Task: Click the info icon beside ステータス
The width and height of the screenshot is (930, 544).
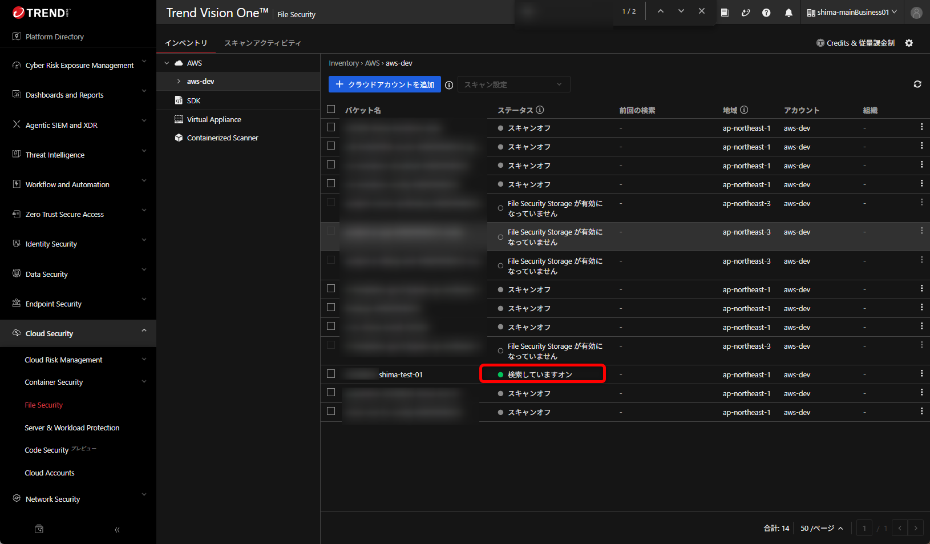Action: pos(540,110)
